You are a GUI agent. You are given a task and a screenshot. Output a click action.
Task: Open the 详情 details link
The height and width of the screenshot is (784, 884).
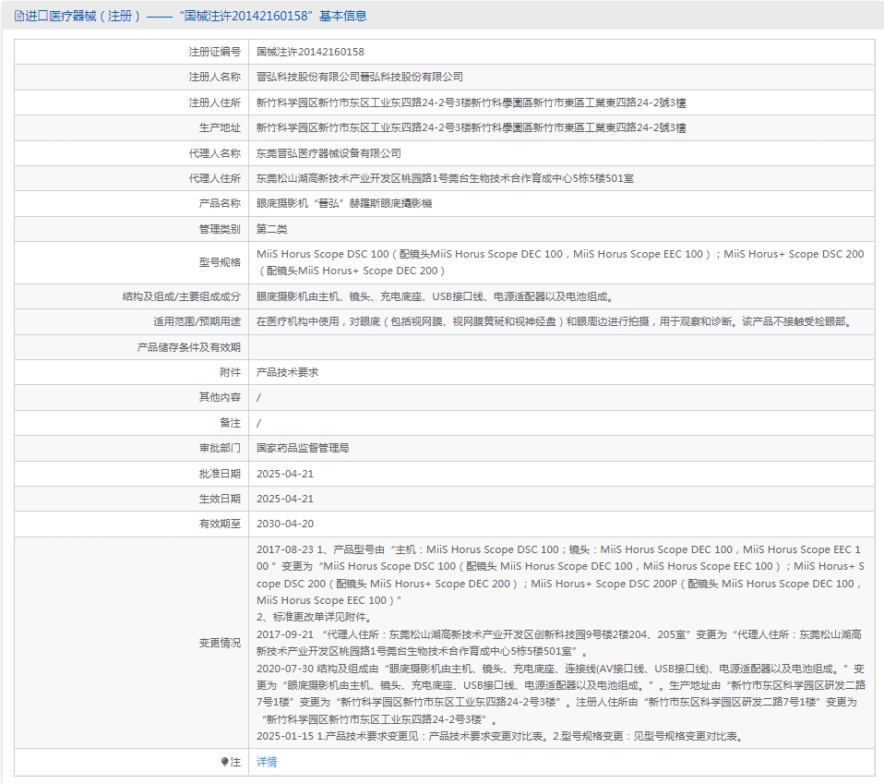point(267,762)
